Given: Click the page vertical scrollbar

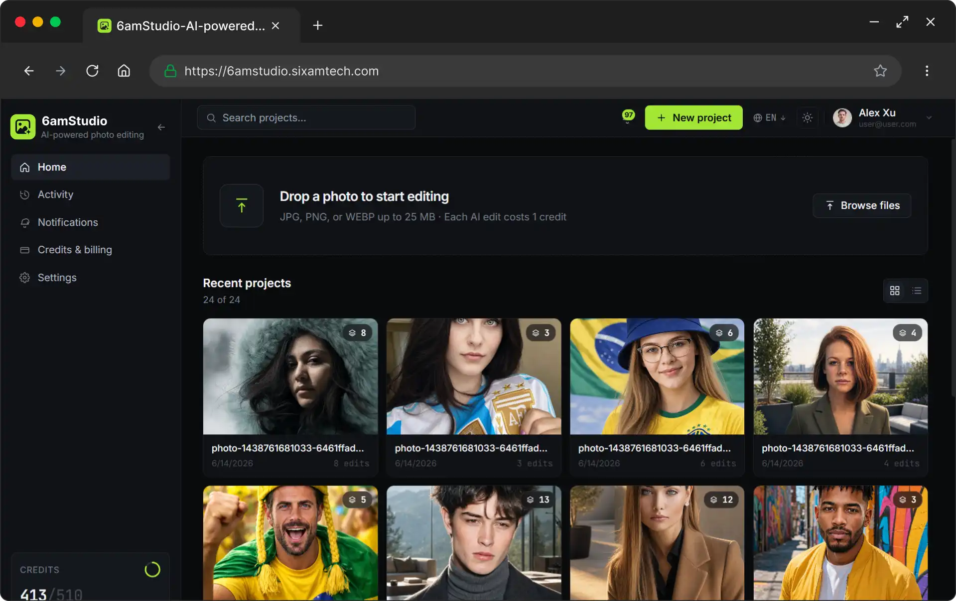Looking at the screenshot, I should click(953, 269).
